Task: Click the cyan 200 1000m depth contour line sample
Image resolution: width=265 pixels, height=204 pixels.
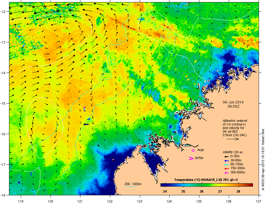Action: pyautogui.click(x=130, y=187)
